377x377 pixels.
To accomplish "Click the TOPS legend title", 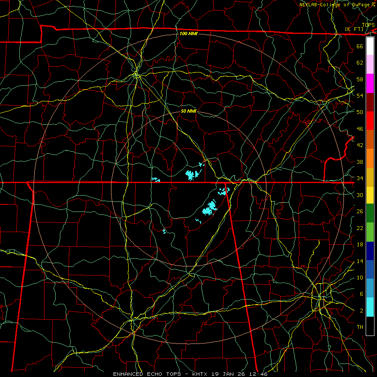I will pyautogui.click(x=368, y=25).
